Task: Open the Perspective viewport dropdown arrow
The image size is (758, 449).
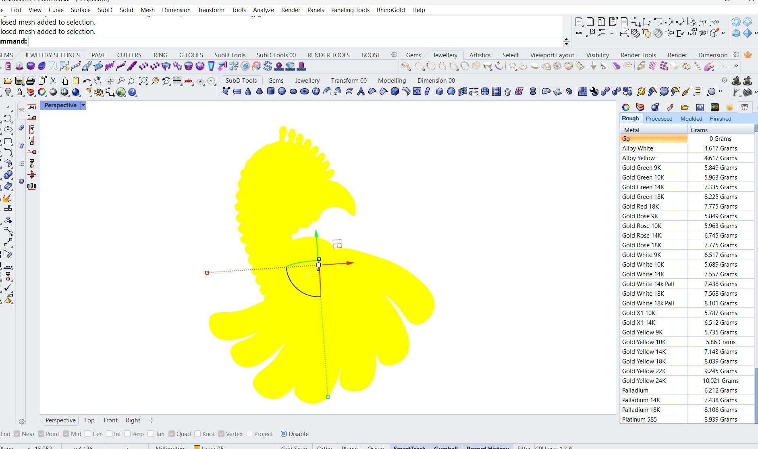Action: pos(83,105)
